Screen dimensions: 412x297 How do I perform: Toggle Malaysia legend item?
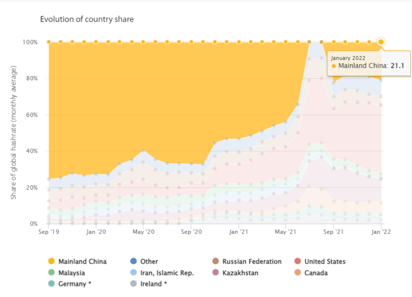(67, 273)
